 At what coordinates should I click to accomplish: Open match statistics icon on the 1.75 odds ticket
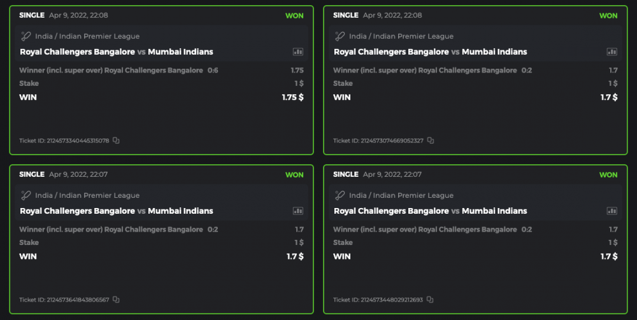[298, 52]
